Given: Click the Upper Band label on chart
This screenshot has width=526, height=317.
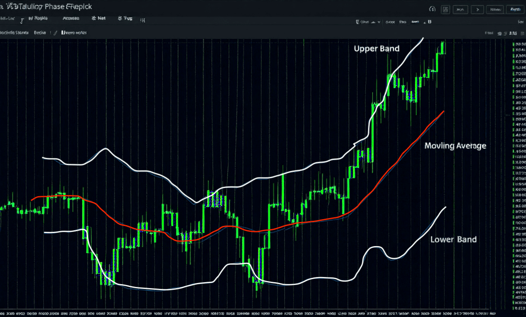Looking at the screenshot, I should (376, 49).
